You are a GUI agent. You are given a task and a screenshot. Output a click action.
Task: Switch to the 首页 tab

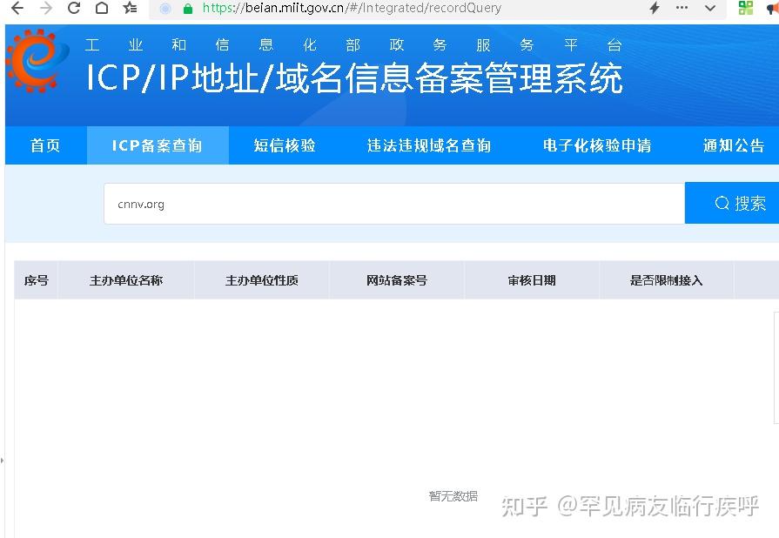pos(45,145)
